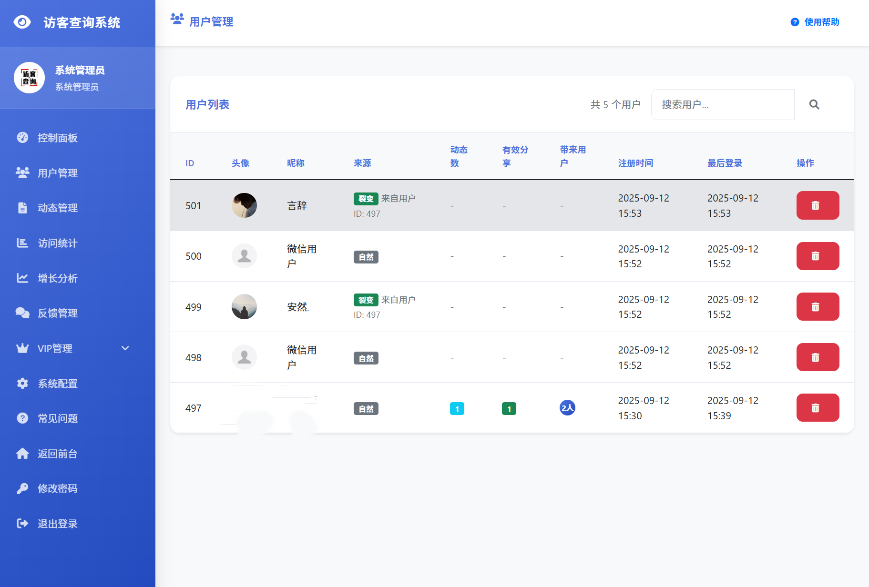Click the cyan 动态数 badge for user 497
The width and height of the screenshot is (869, 587).
tap(457, 409)
